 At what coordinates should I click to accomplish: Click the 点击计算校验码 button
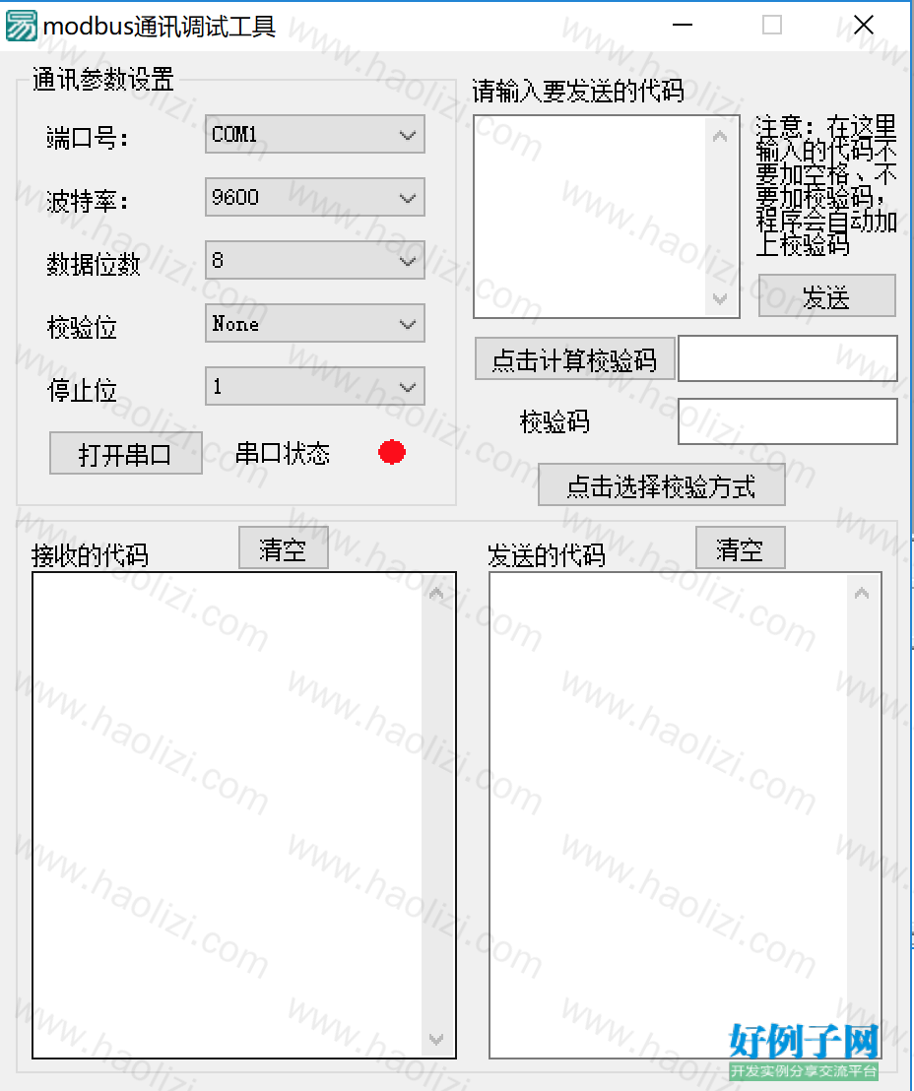tap(574, 359)
